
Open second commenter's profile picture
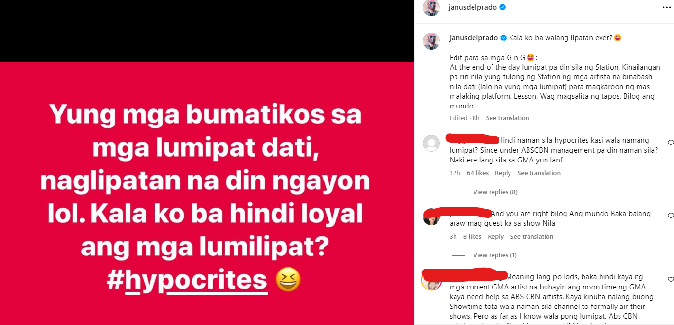point(431,217)
